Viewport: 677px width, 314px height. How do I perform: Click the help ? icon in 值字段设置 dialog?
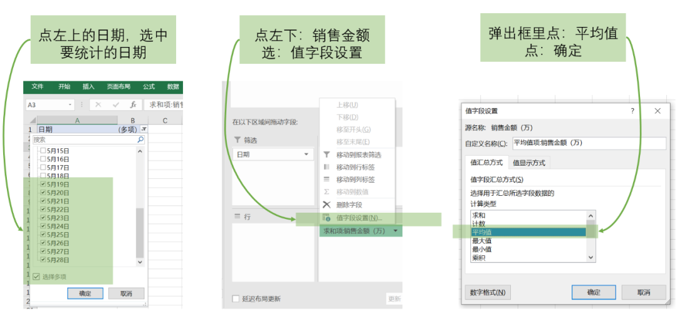coord(632,111)
